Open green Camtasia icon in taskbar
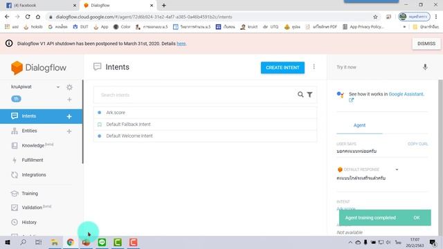 click(x=118, y=242)
